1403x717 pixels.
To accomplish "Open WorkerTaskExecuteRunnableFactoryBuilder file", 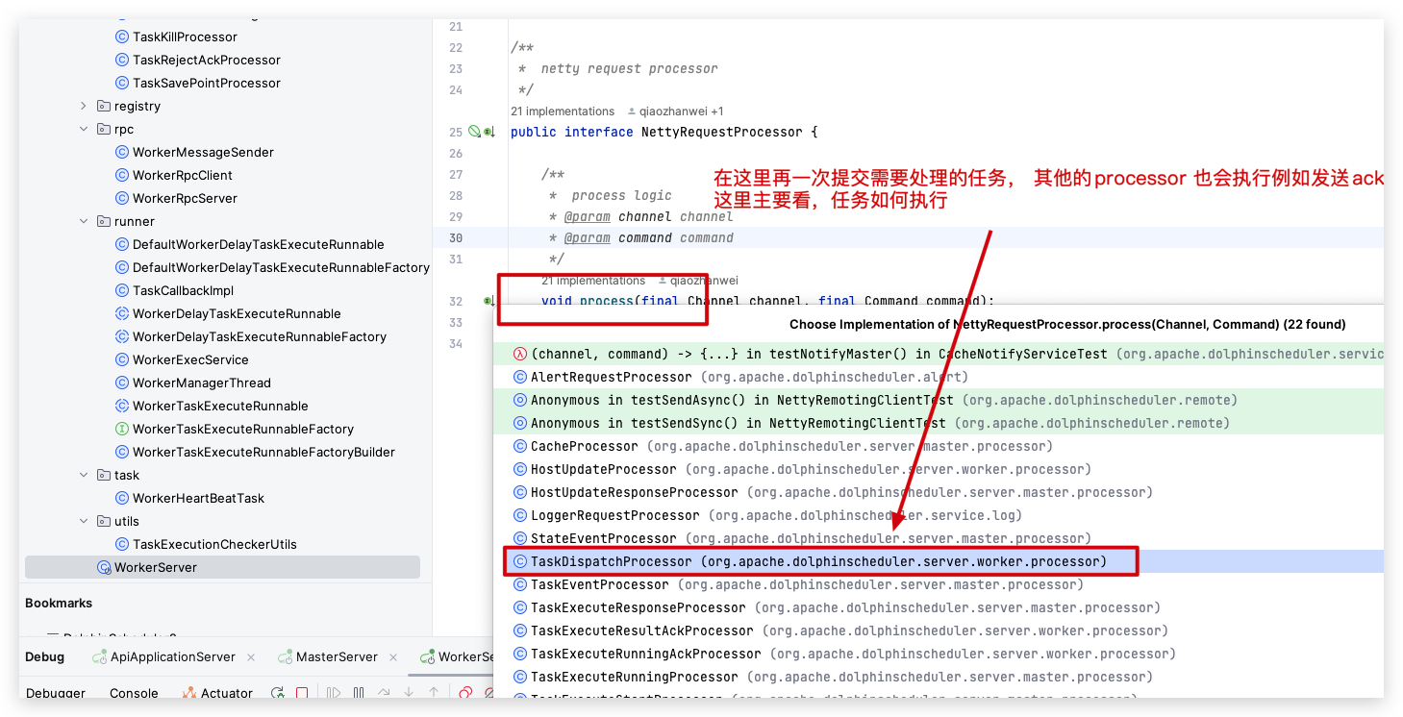I will (263, 452).
